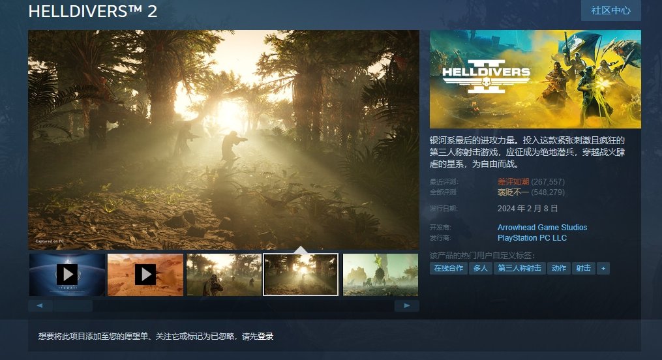Click the right arrow of thumbnail scroller

point(406,306)
